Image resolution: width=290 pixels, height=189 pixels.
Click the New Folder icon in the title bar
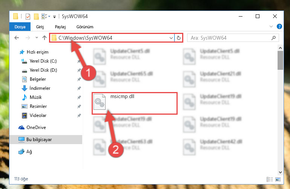(36, 17)
